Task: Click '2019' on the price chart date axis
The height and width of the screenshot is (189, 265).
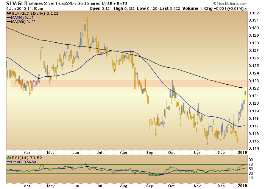Action: click(243, 153)
